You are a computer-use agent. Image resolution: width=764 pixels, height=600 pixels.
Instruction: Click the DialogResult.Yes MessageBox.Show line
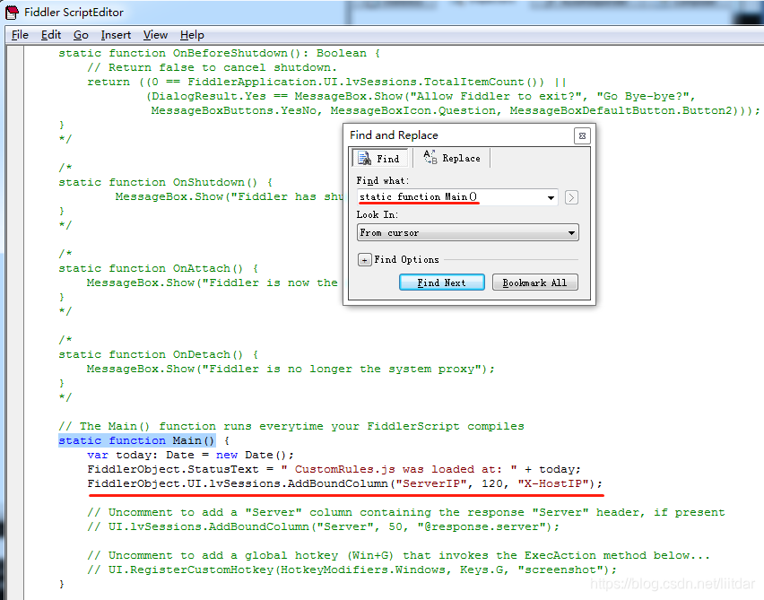(421, 96)
